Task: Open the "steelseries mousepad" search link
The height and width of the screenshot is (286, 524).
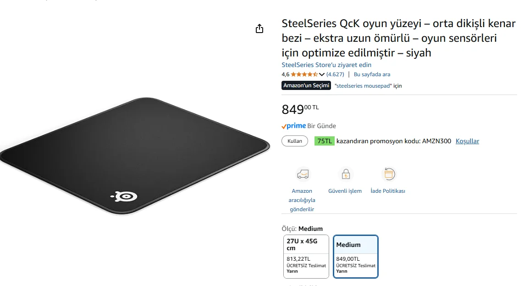Action: pos(364,86)
